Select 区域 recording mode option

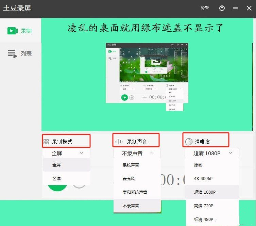(67, 178)
